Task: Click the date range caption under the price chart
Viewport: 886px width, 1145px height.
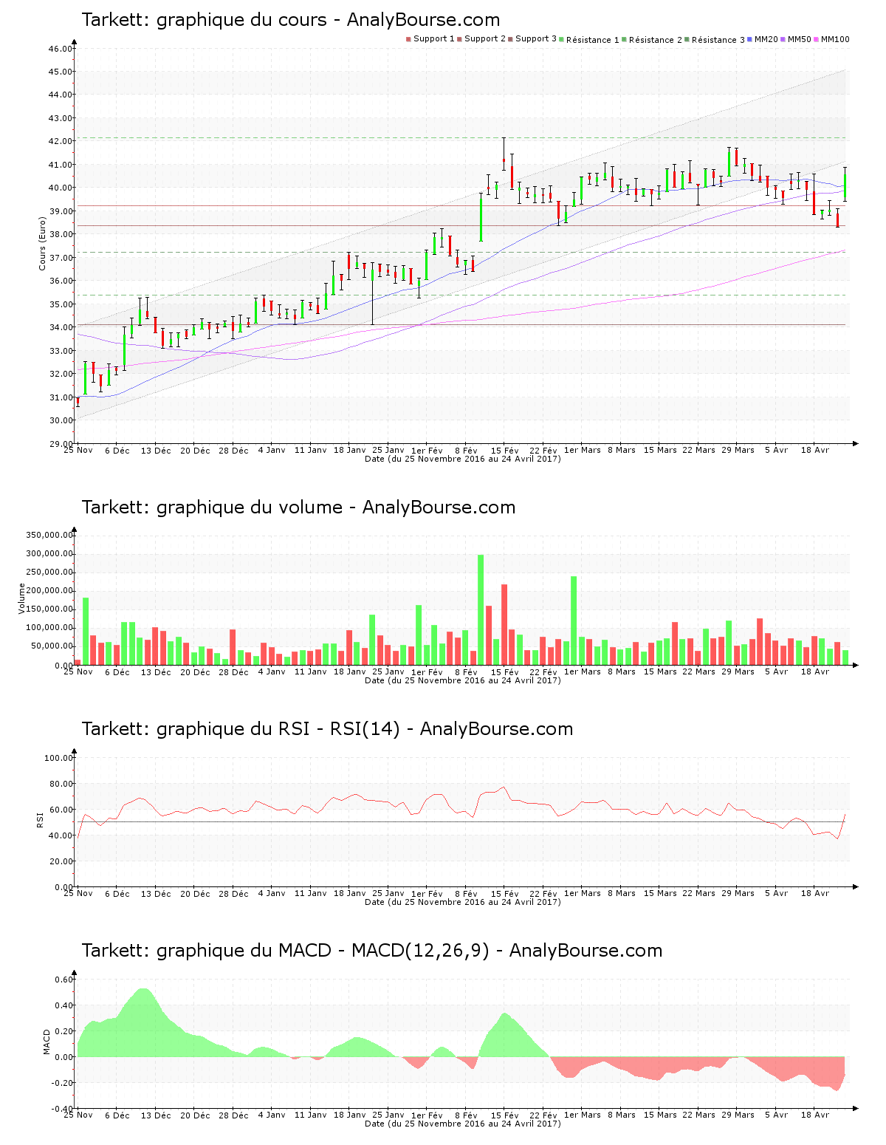Action: pos(463,459)
